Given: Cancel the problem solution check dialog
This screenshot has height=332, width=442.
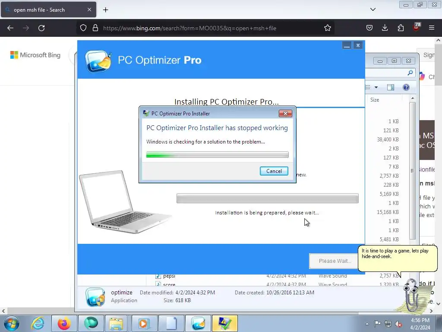Looking at the screenshot, I should click(274, 171).
